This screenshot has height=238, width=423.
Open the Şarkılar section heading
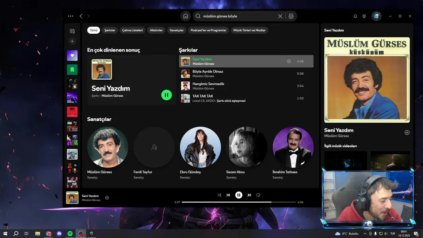[x=188, y=50]
